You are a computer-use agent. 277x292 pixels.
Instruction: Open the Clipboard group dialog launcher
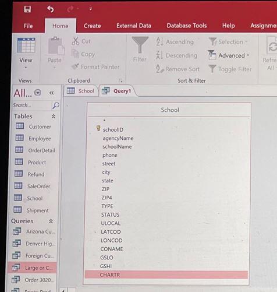point(120,80)
